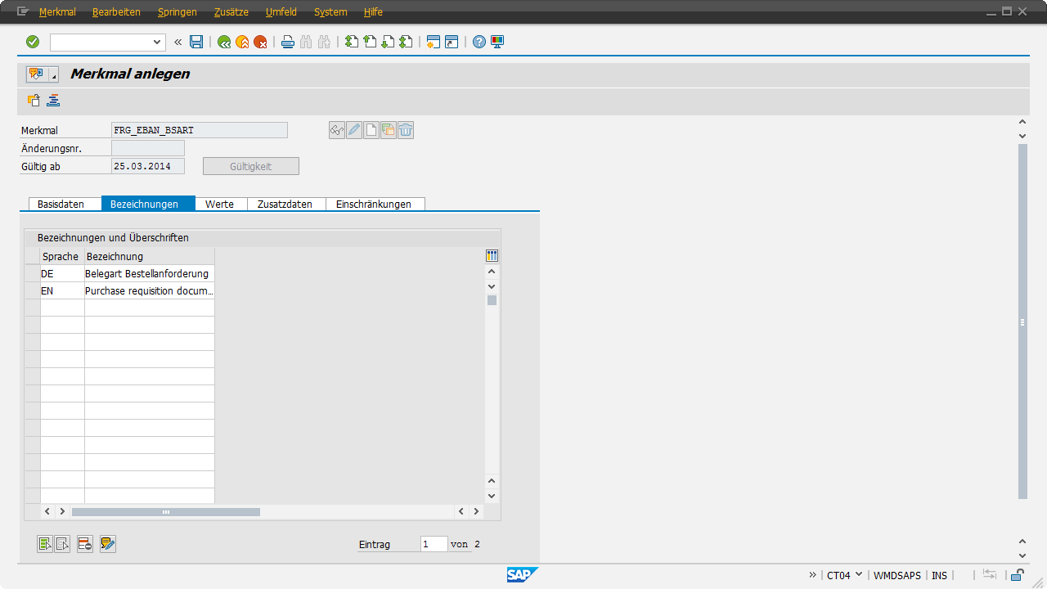Viewport: 1047px width, 589px height.
Task: Click the delete trash icon beside Merkmal
Action: 406,130
